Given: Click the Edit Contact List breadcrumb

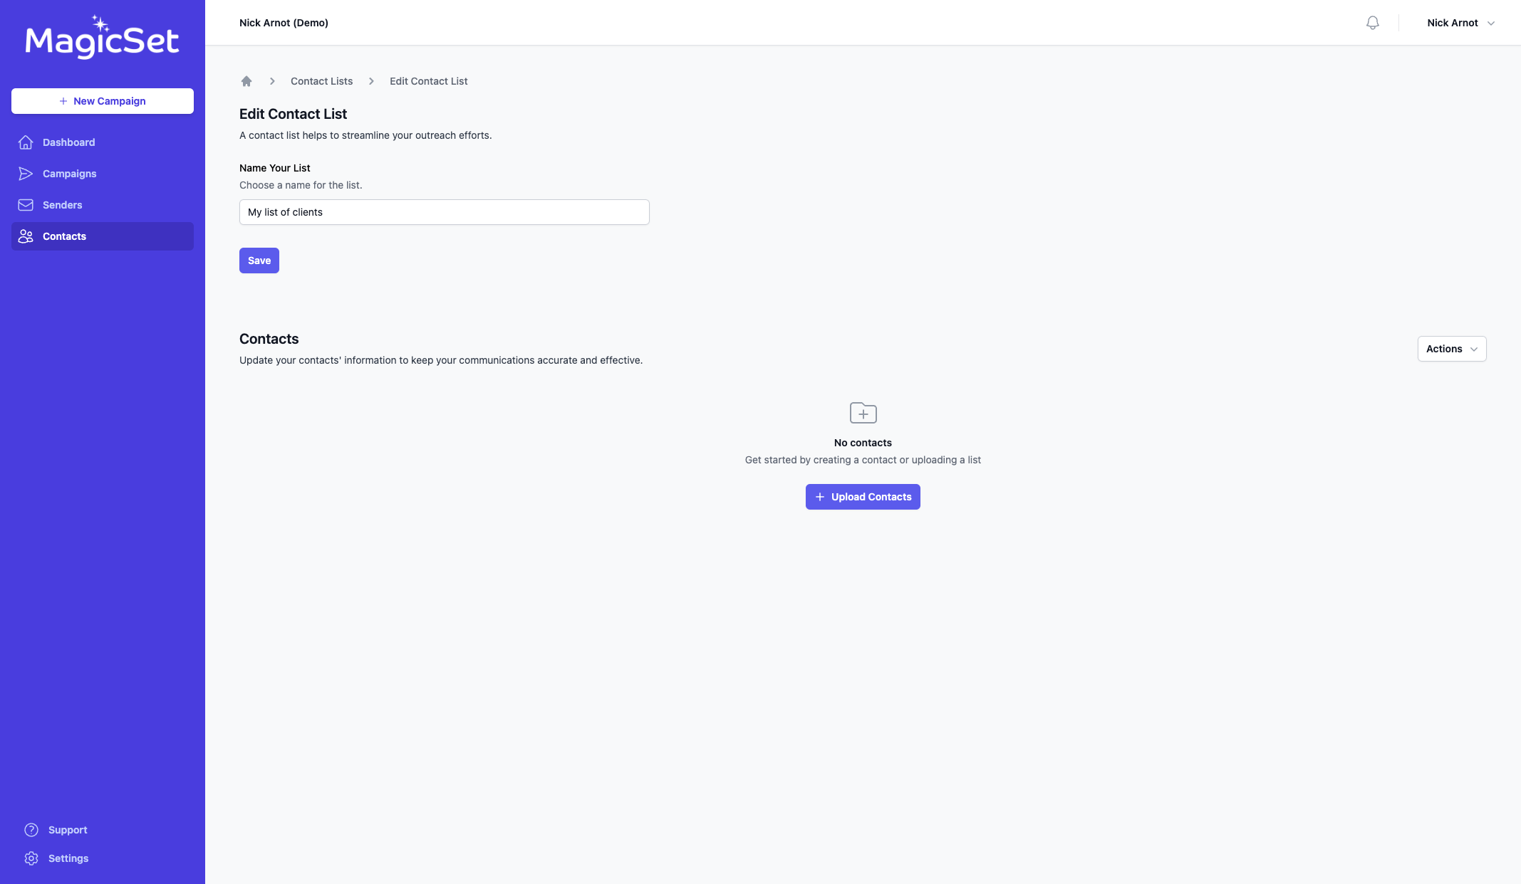Looking at the screenshot, I should [428, 81].
